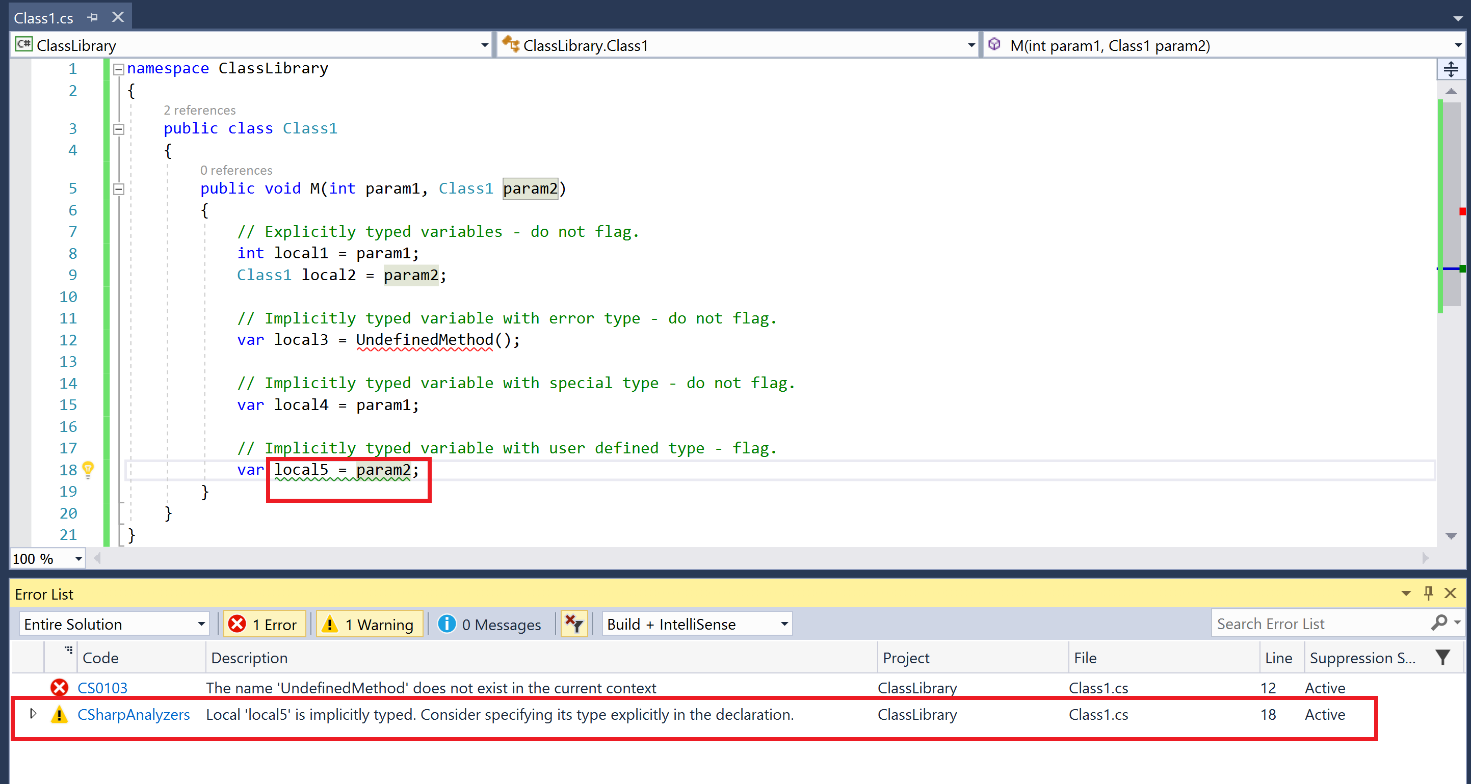Click the lightbulb quick action on line 18
This screenshot has width=1471, height=784.
(88, 469)
